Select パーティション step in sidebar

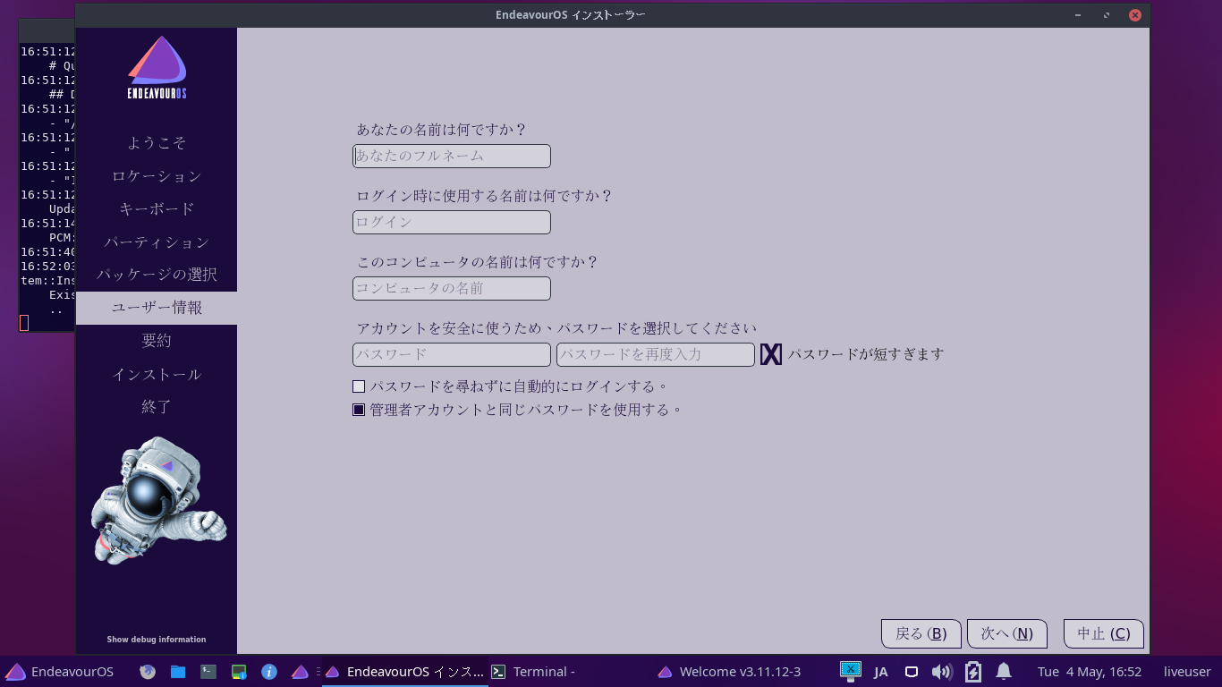coord(157,242)
